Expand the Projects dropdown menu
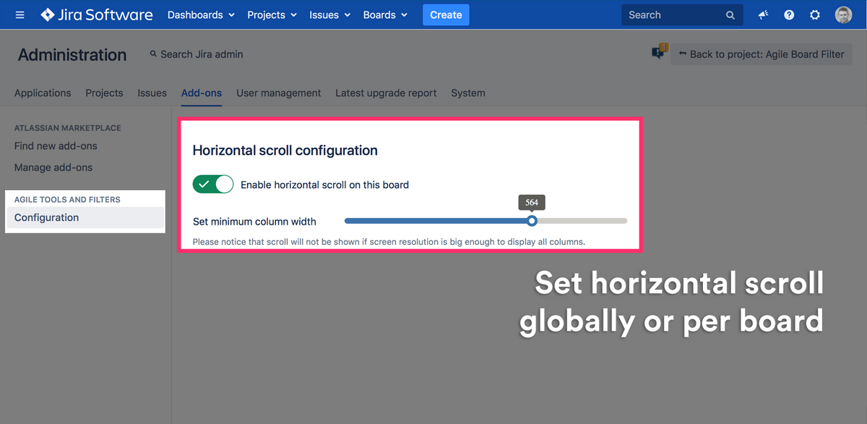 tap(271, 14)
